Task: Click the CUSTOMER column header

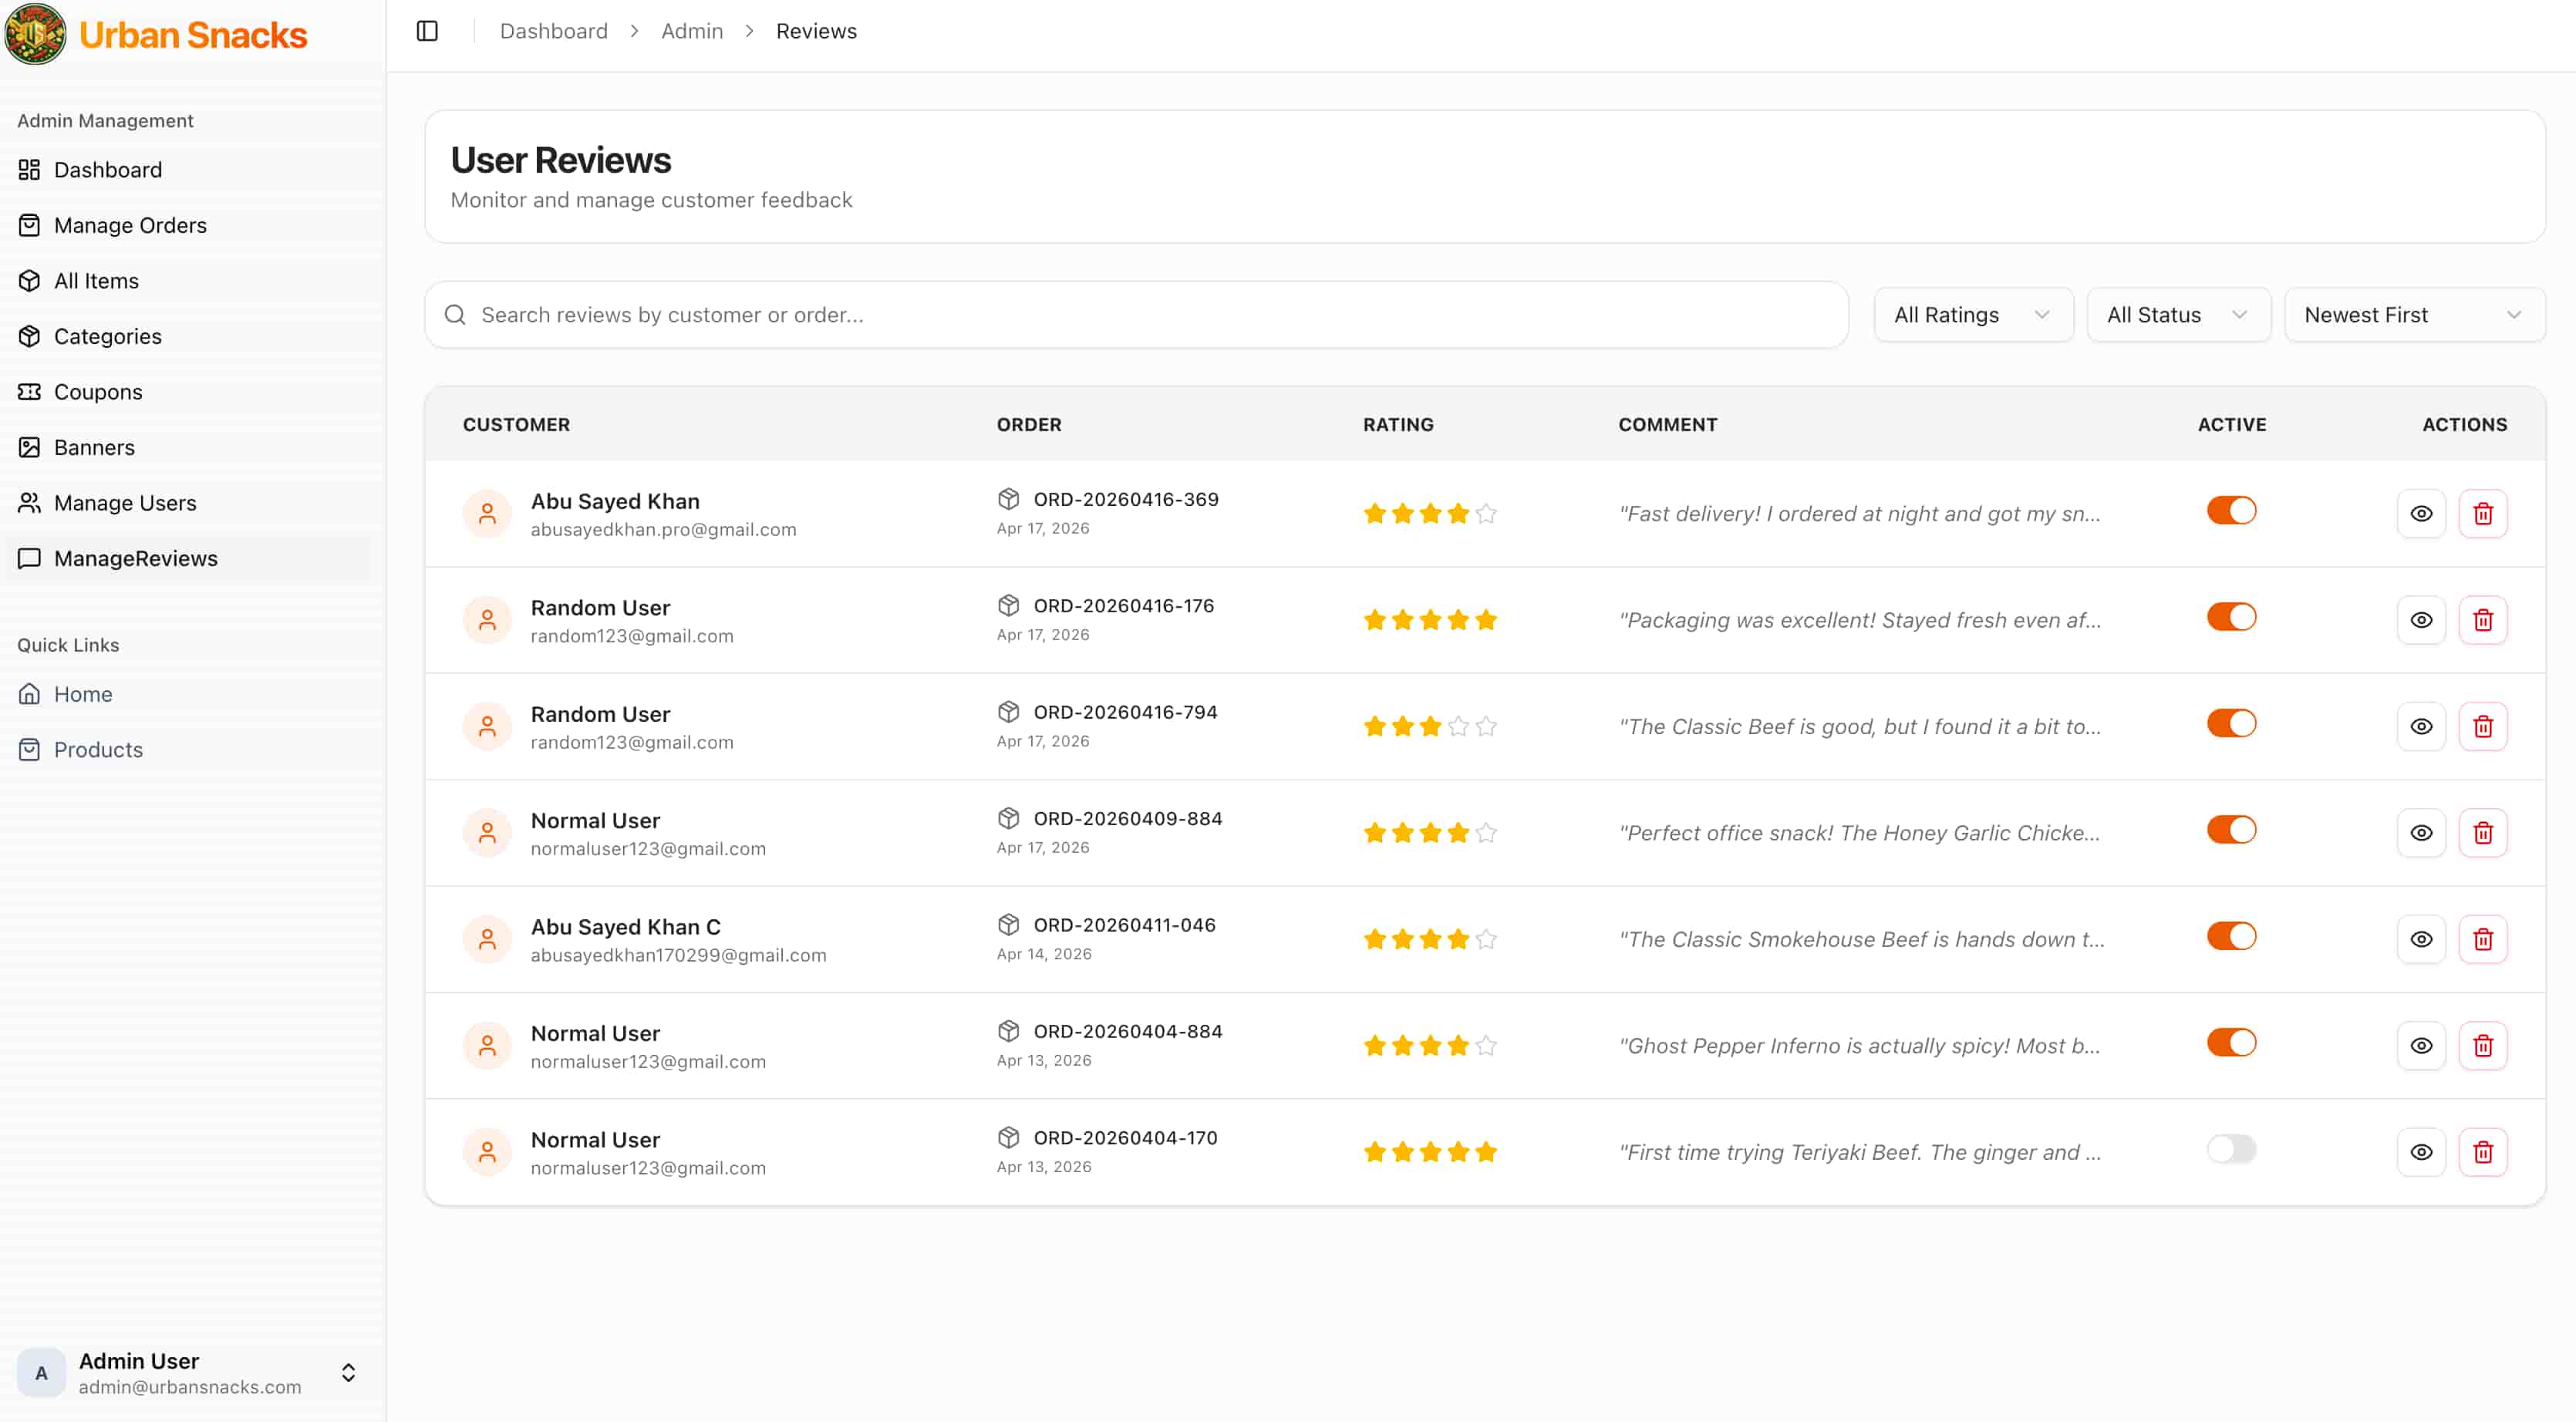Action: 516,424
